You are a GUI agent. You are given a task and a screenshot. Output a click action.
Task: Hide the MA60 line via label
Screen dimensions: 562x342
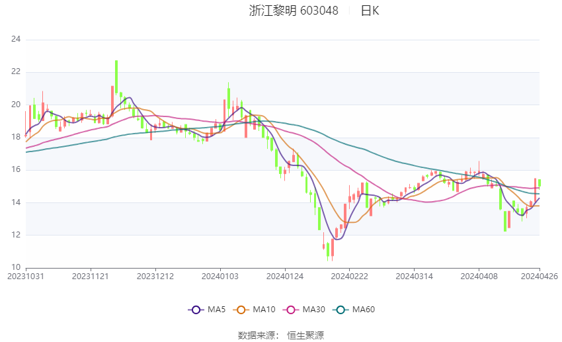tap(364, 310)
